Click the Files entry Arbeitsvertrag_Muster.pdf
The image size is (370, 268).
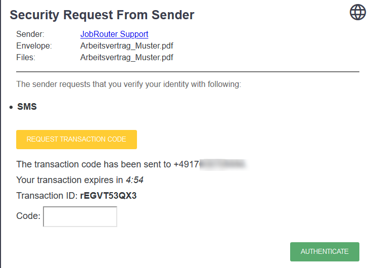(127, 57)
